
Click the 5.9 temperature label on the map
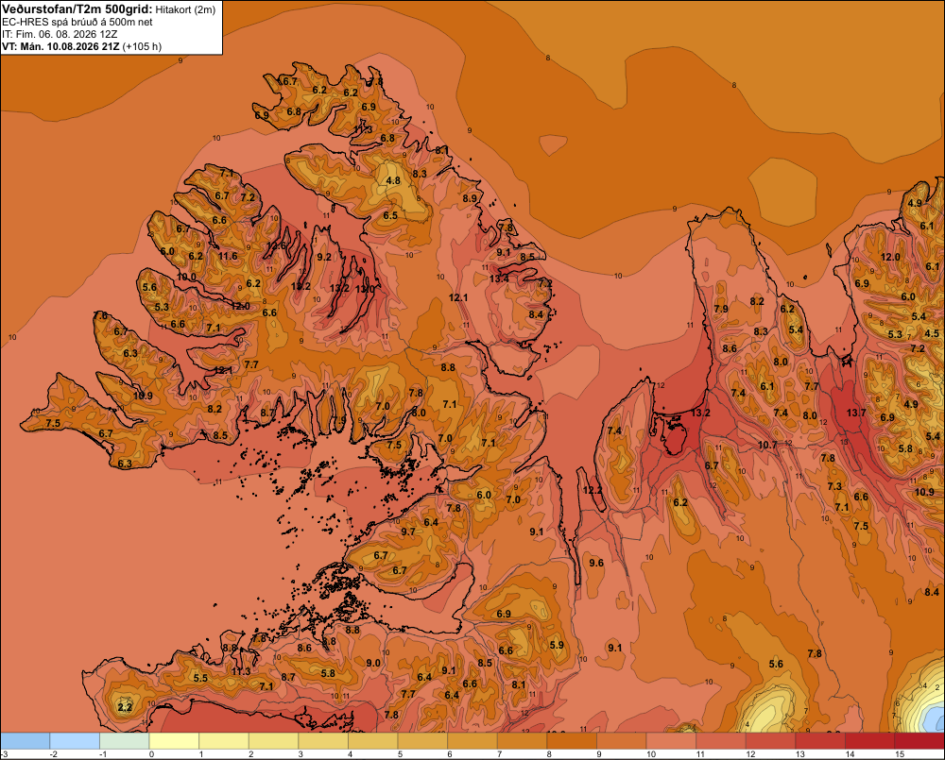pos(557,645)
